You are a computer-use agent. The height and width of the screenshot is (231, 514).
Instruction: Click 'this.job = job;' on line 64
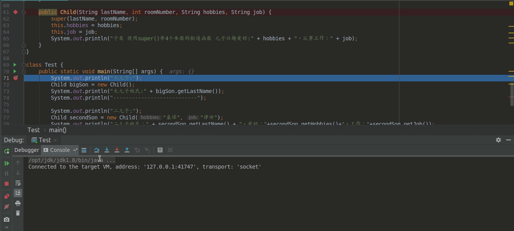pos(74,32)
